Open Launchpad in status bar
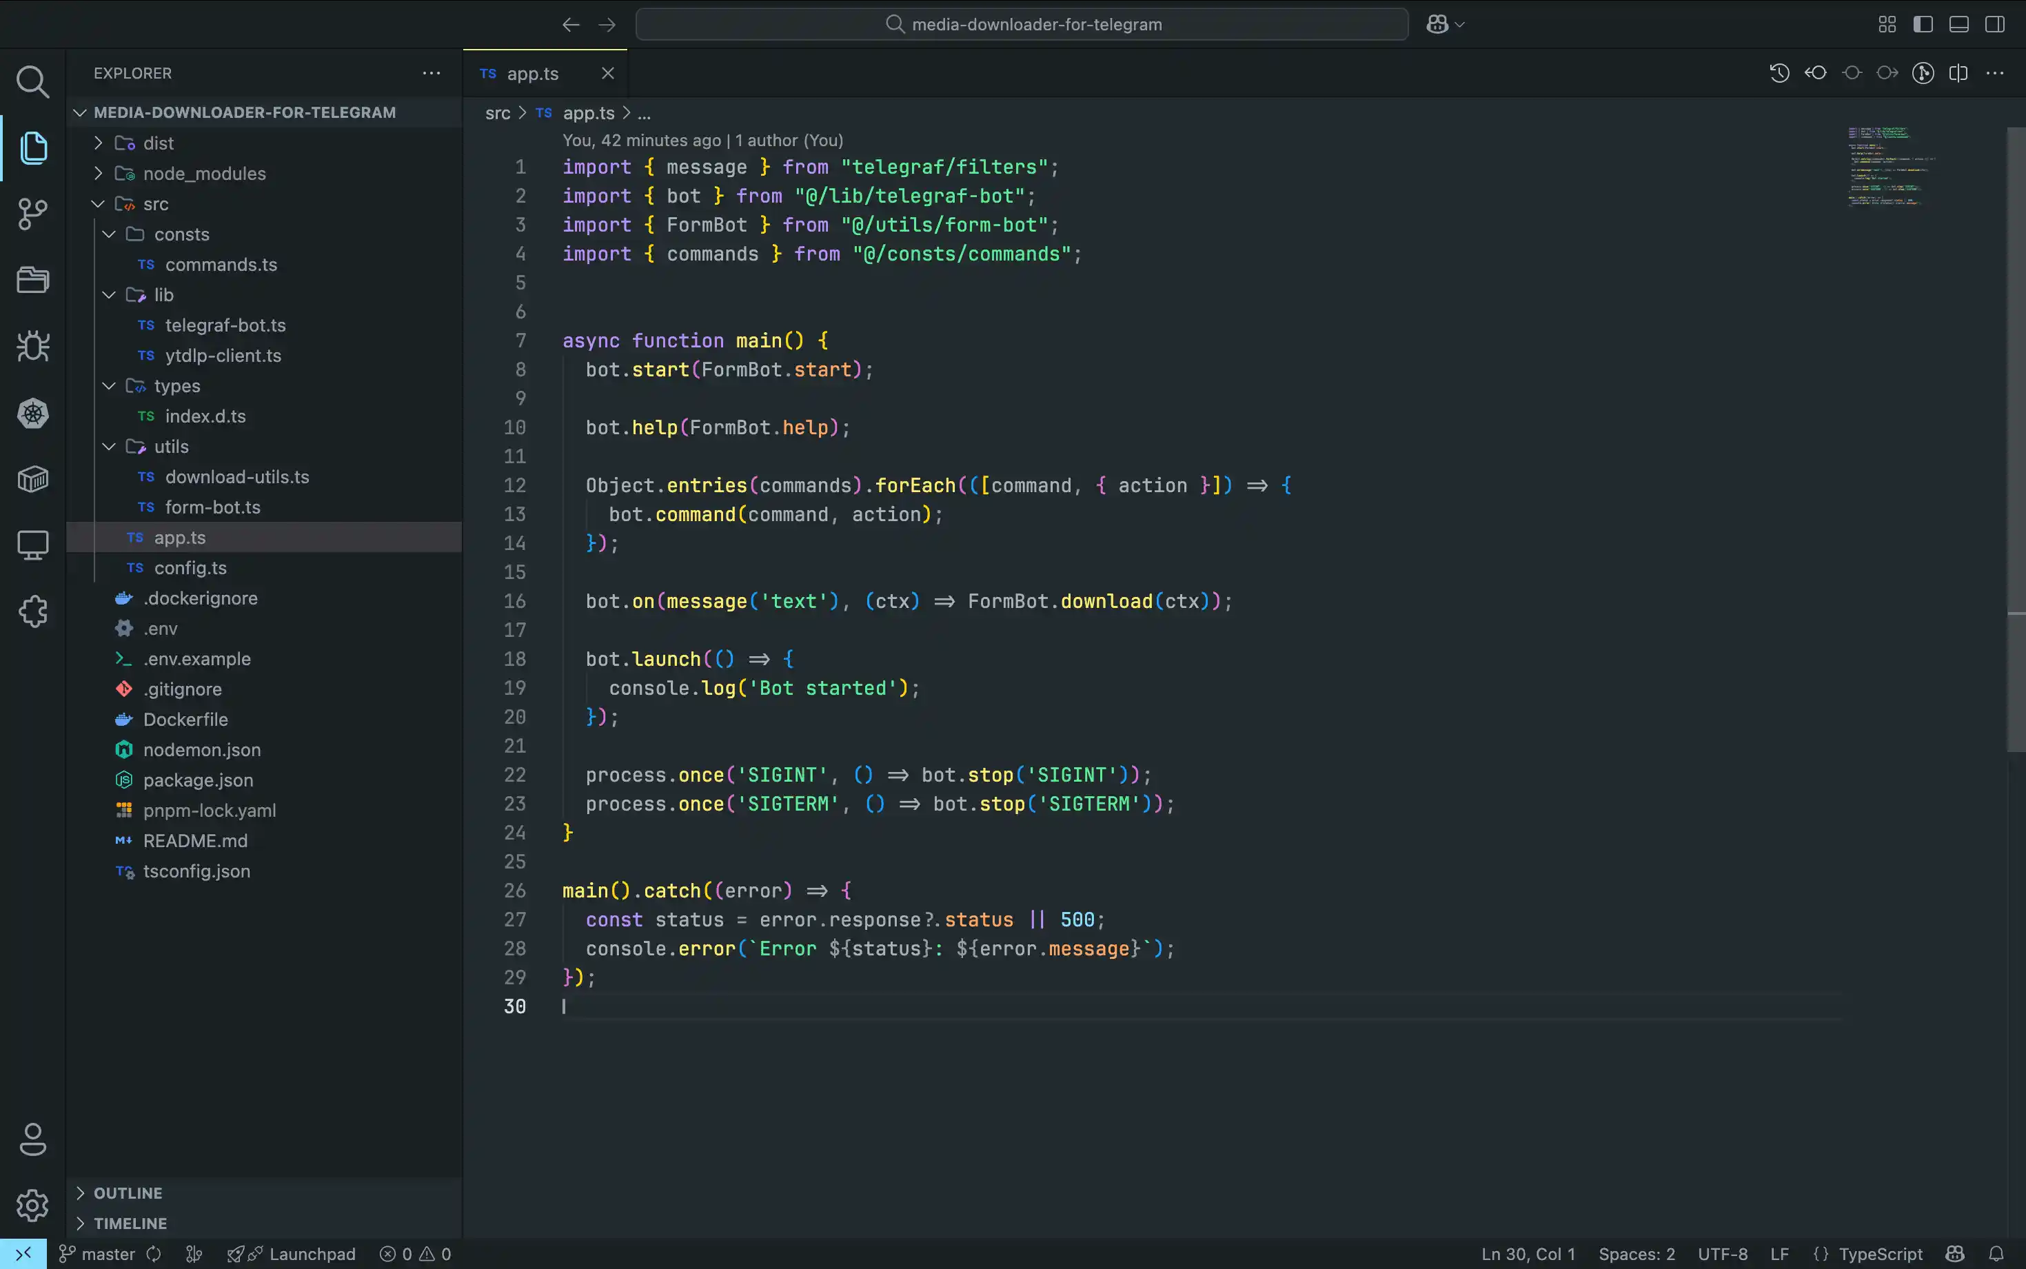This screenshot has width=2026, height=1269. tap(290, 1254)
